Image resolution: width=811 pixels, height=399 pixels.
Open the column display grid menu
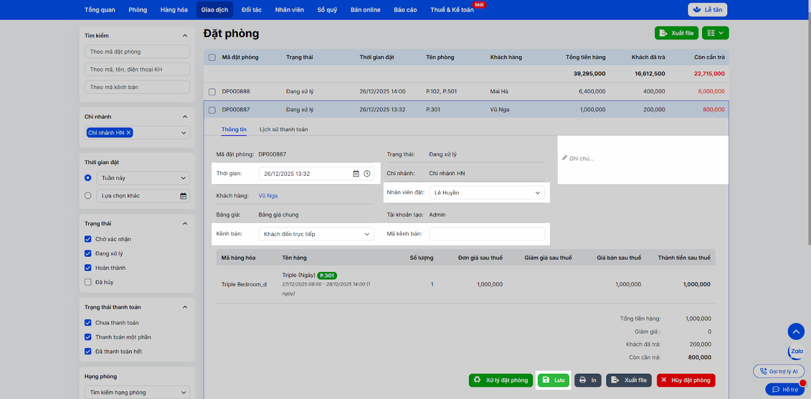click(x=715, y=33)
